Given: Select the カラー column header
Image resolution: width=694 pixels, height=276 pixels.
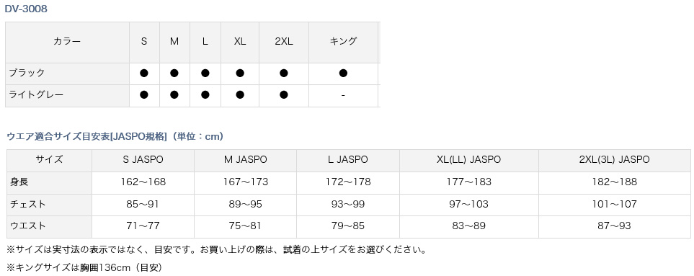Looking at the screenshot, I should [x=67, y=42].
